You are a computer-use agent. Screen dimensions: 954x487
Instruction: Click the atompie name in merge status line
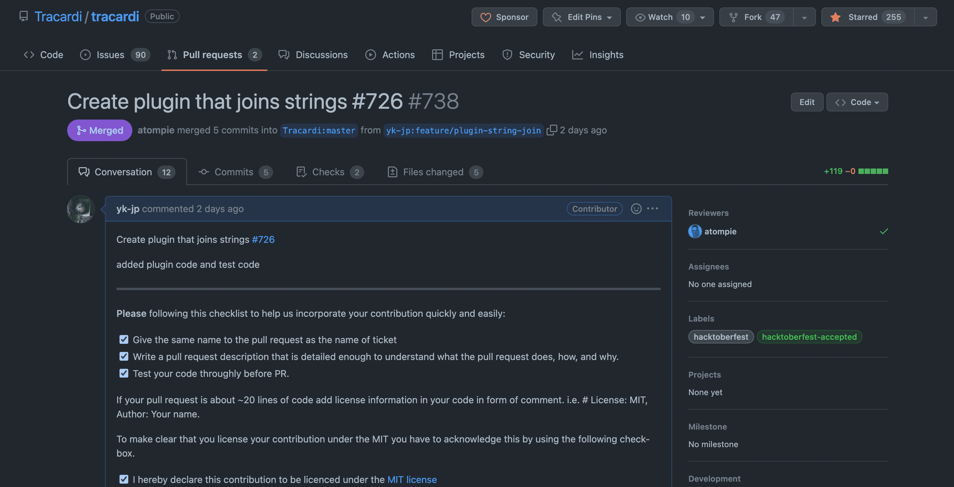pyautogui.click(x=156, y=130)
